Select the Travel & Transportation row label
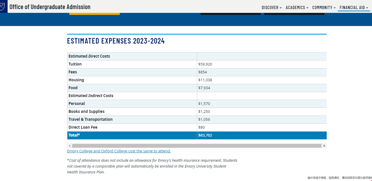This screenshot has width=372, height=181. tap(91, 119)
